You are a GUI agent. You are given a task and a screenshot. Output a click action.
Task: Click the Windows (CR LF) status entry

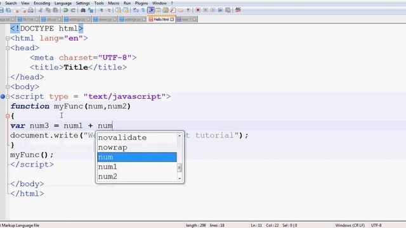(x=350, y=225)
